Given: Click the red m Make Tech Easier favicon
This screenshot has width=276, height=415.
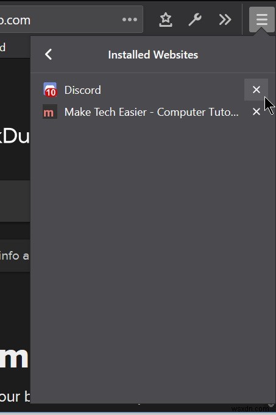Looking at the screenshot, I should (x=50, y=112).
